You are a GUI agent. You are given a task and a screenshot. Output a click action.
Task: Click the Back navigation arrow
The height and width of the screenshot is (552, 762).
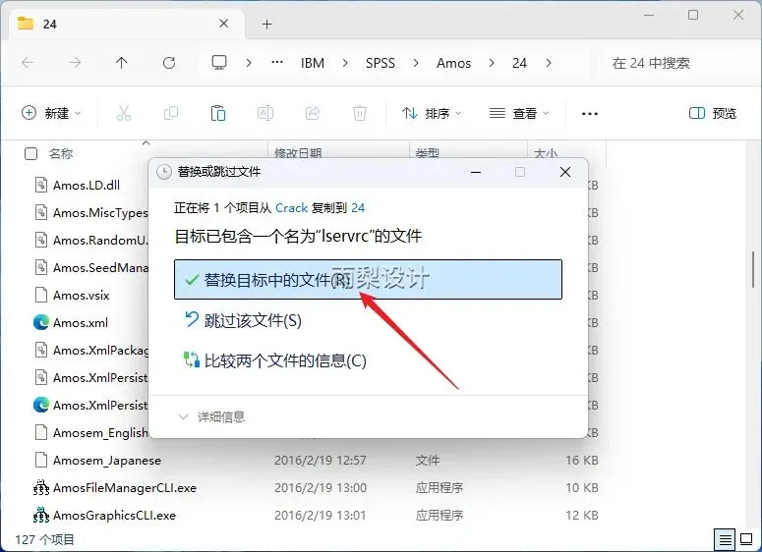(28, 63)
